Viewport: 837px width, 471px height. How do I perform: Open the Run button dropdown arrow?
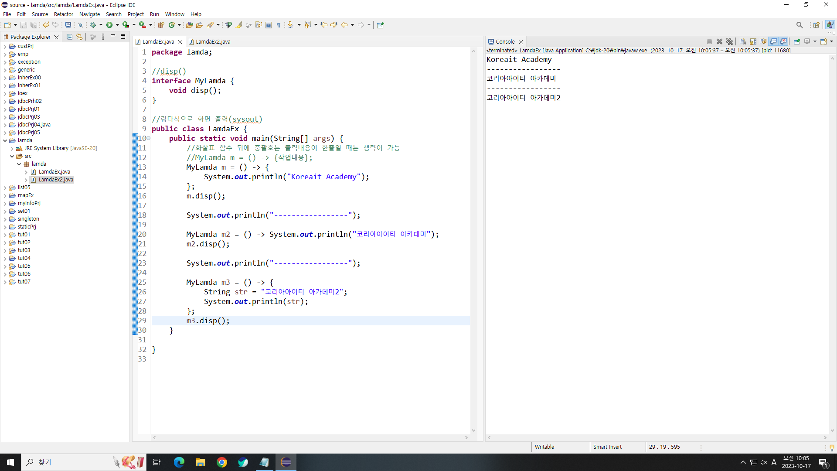(x=117, y=25)
